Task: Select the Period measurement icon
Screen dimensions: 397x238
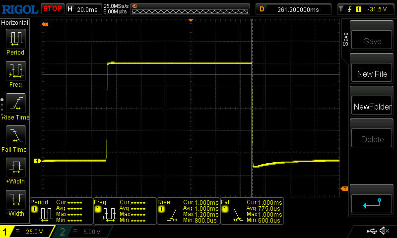Action: click(x=15, y=39)
